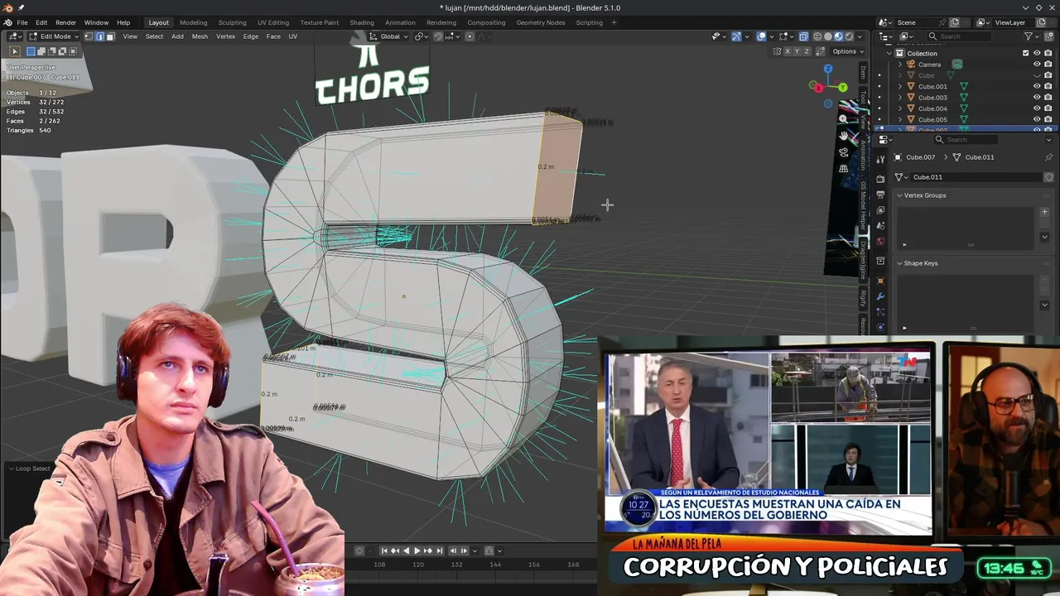Enable edge select mode
The width and height of the screenshot is (1060, 596).
99,36
